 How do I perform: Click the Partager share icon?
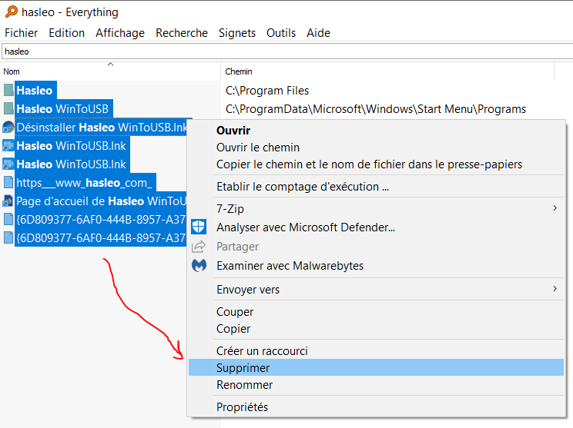click(x=199, y=247)
